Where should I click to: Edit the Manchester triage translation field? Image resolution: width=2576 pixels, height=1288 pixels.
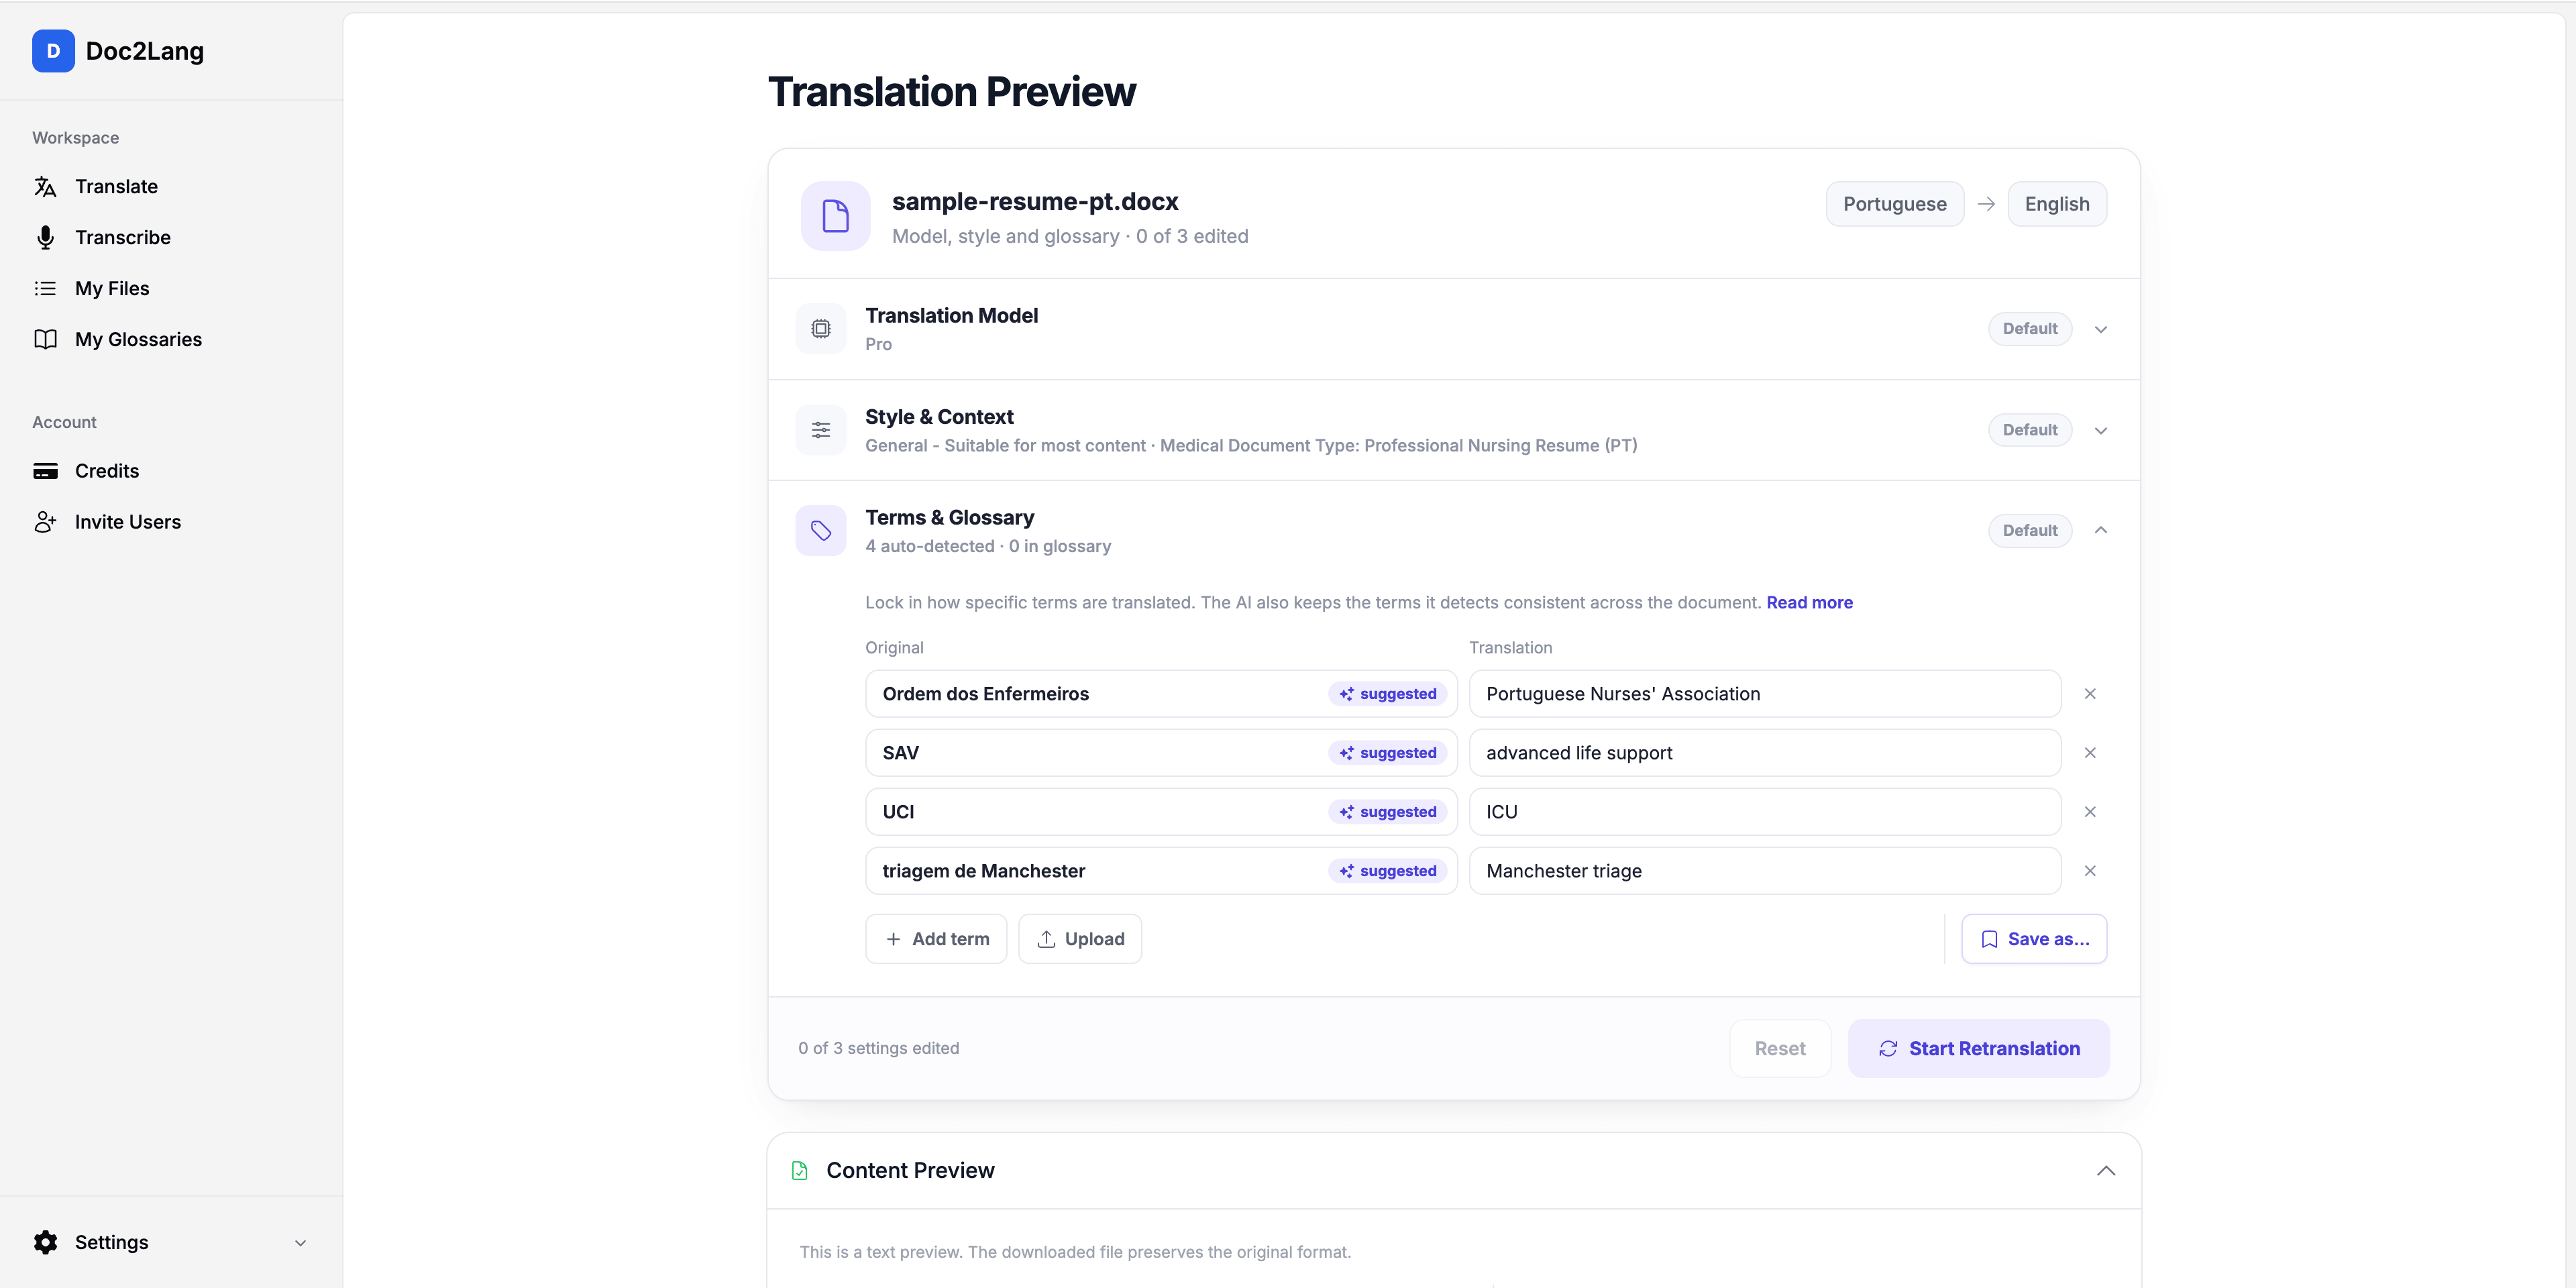coord(1765,871)
